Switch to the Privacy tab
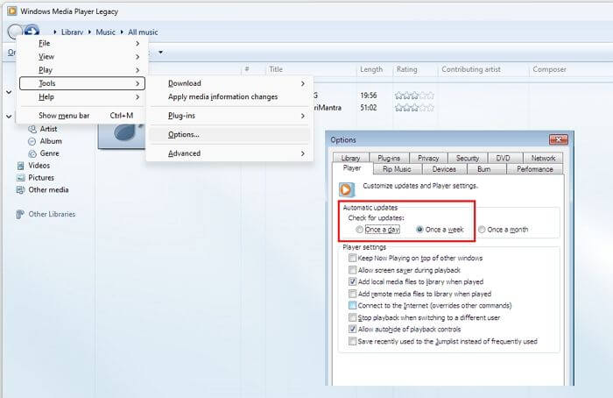This screenshot has width=613, height=398. click(x=428, y=158)
